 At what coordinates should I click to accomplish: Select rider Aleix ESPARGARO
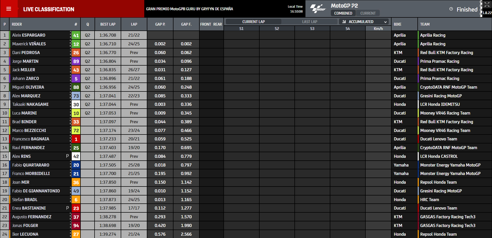pyautogui.click(x=29, y=35)
